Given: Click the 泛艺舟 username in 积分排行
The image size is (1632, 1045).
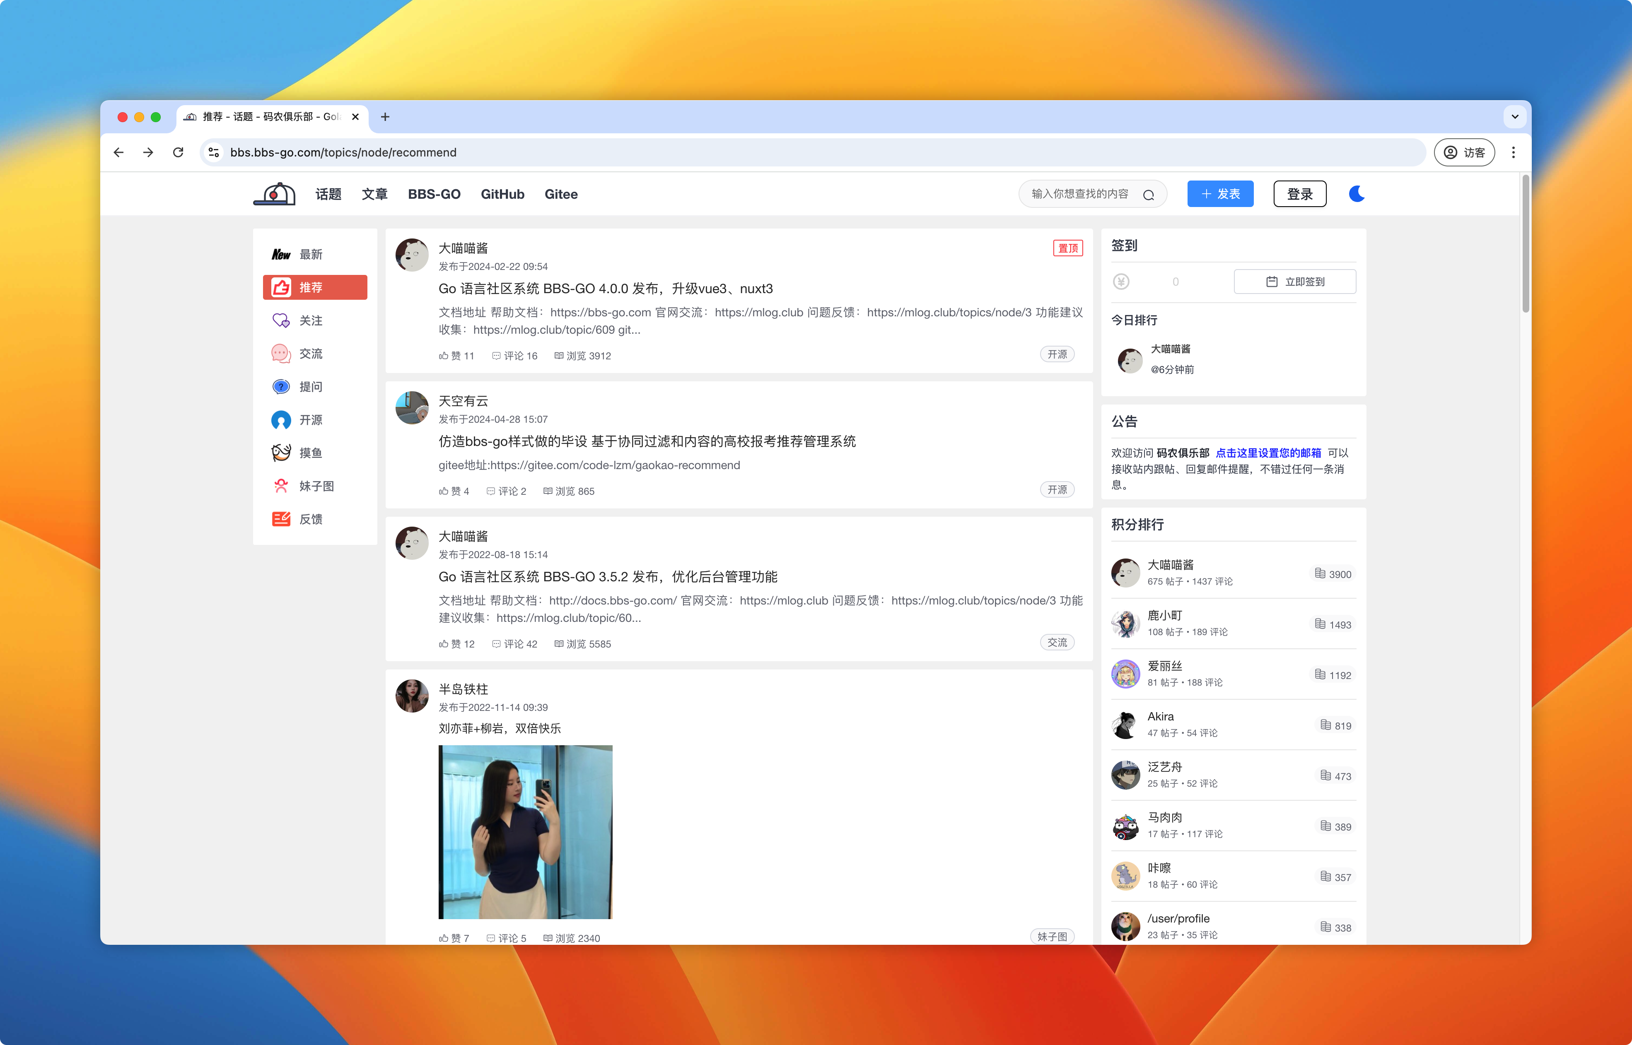Looking at the screenshot, I should [1165, 767].
